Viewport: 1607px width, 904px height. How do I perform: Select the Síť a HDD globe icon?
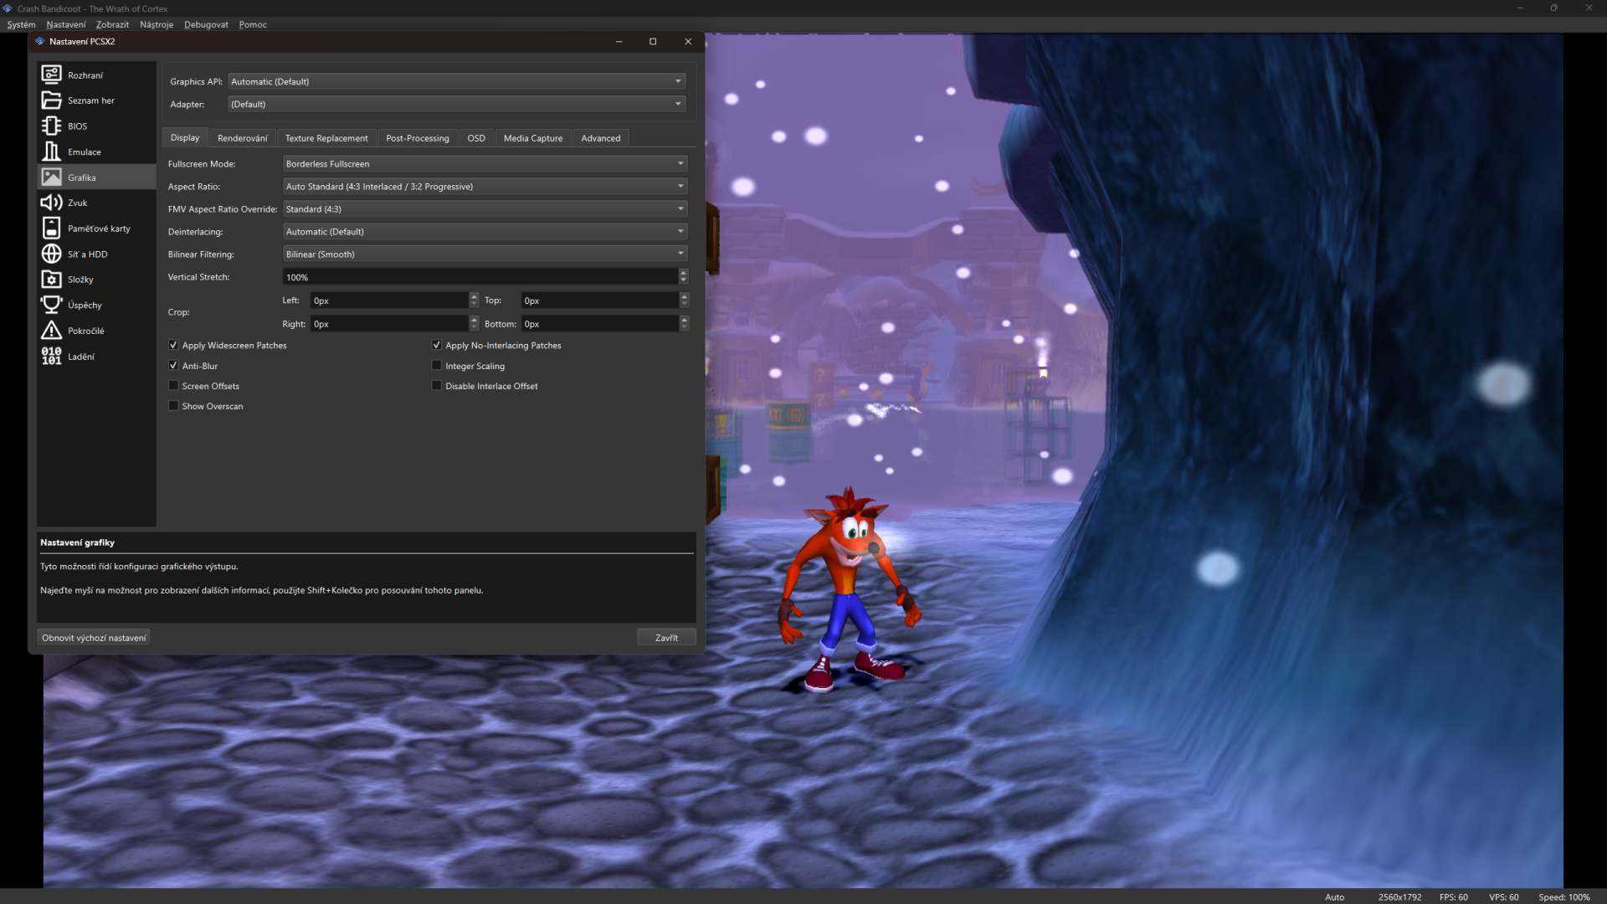tap(51, 254)
